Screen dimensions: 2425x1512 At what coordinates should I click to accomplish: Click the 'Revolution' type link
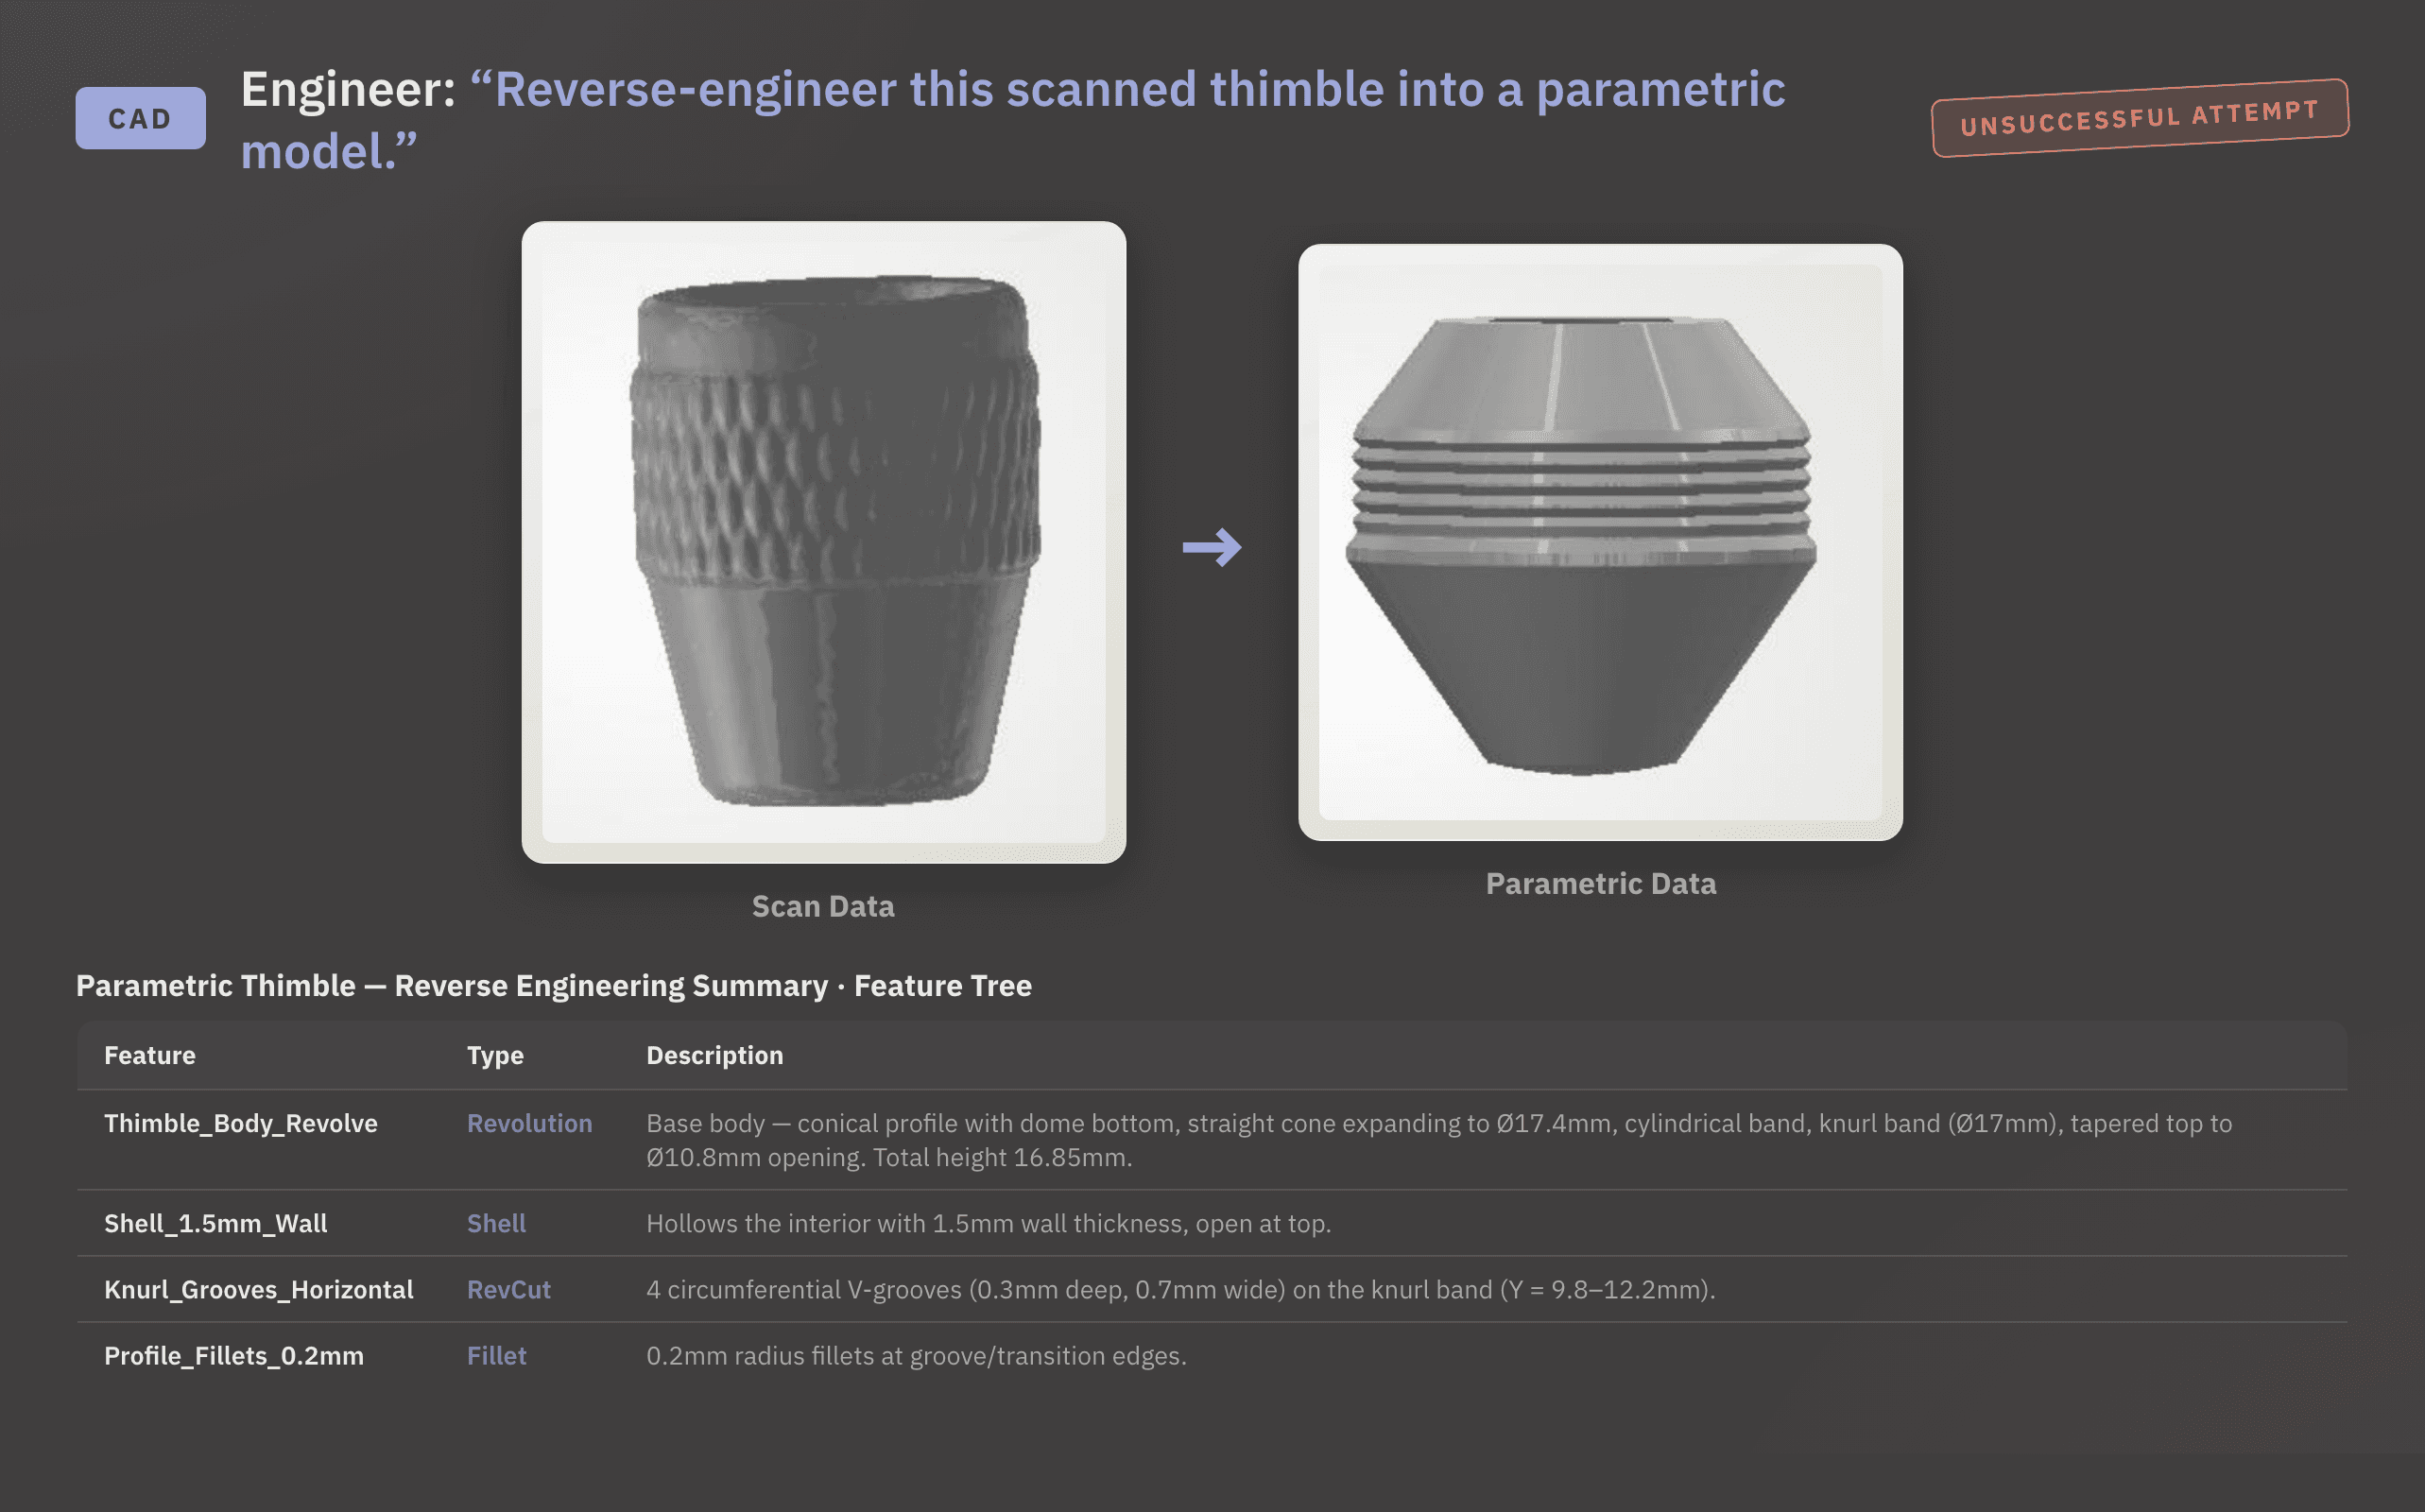click(529, 1123)
